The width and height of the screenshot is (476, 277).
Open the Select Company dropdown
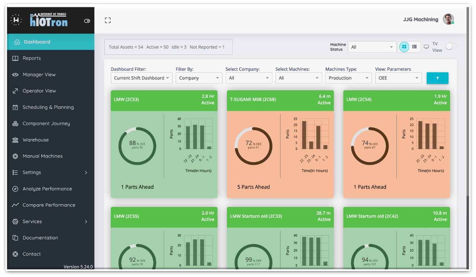(x=249, y=78)
